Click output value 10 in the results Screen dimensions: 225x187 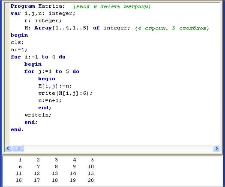(x=91, y=167)
